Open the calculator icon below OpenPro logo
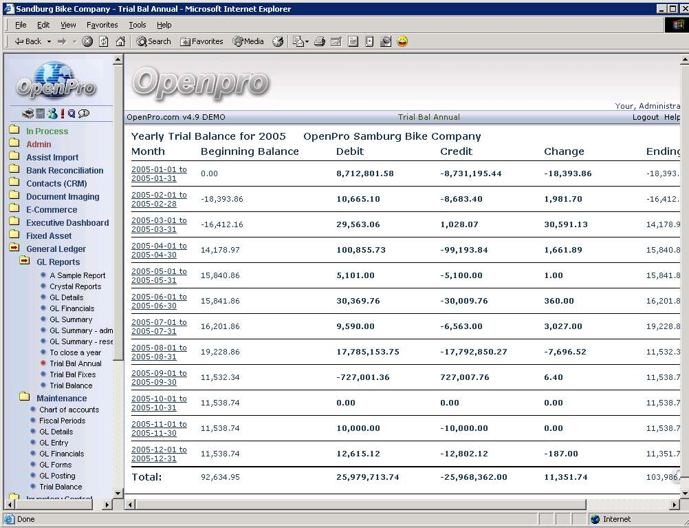 pyautogui.click(x=40, y=114)
